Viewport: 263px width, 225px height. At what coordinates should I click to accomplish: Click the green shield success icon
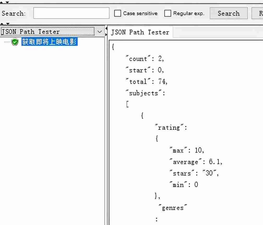coord(15,42)
